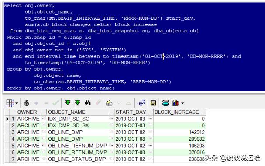Click the binoculars find icon
This screenshot has width=265, height=166.
[88, 103]
